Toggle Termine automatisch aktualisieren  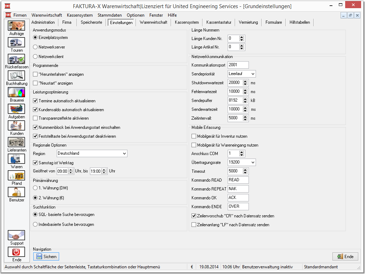point(35,101)
